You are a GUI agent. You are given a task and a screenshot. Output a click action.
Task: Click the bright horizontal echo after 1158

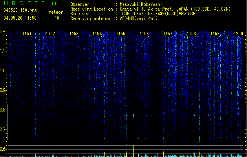coord(195,115)
